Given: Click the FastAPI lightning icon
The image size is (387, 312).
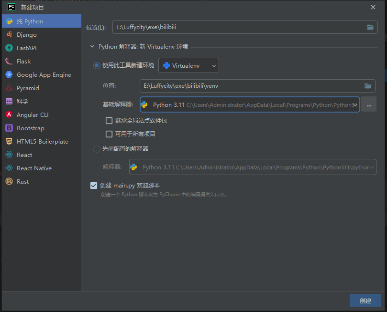Looking at the screenshot, I should (9, 48).
